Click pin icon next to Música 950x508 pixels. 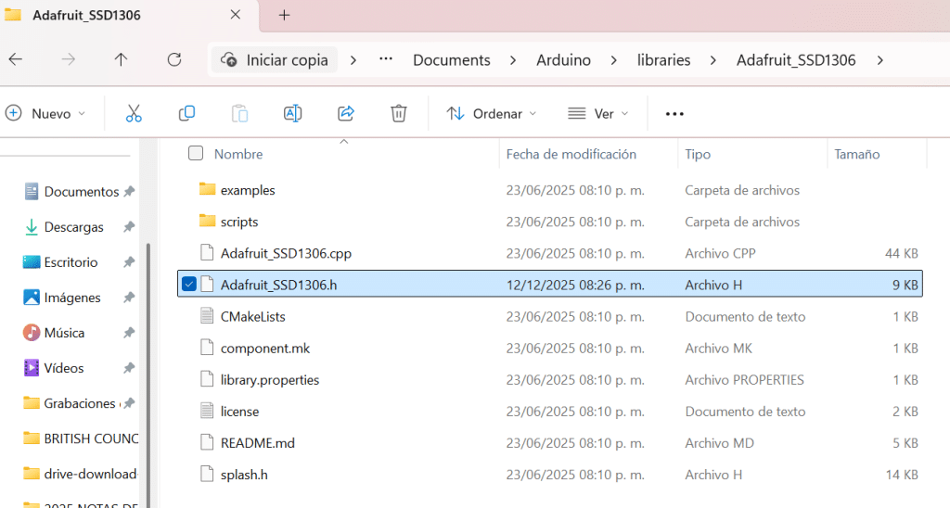tap(128, 333)
